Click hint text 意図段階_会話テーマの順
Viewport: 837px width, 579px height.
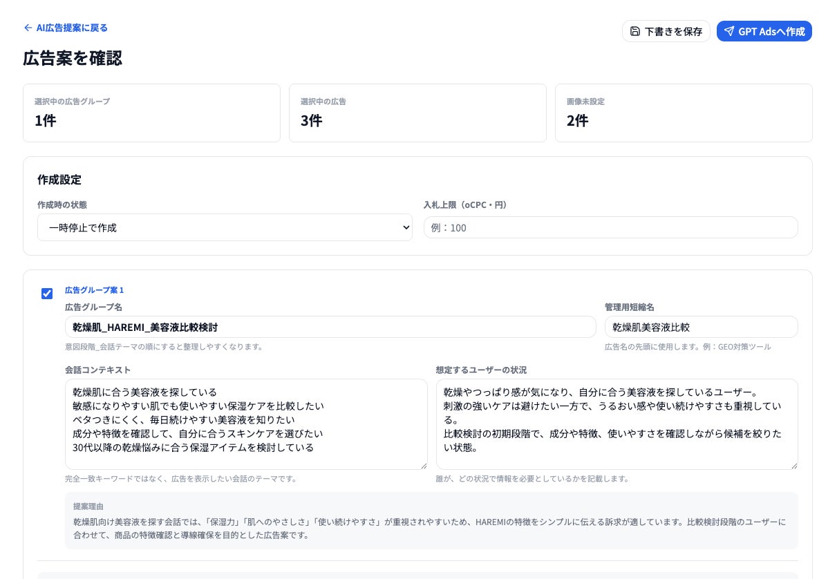point(164,346)
